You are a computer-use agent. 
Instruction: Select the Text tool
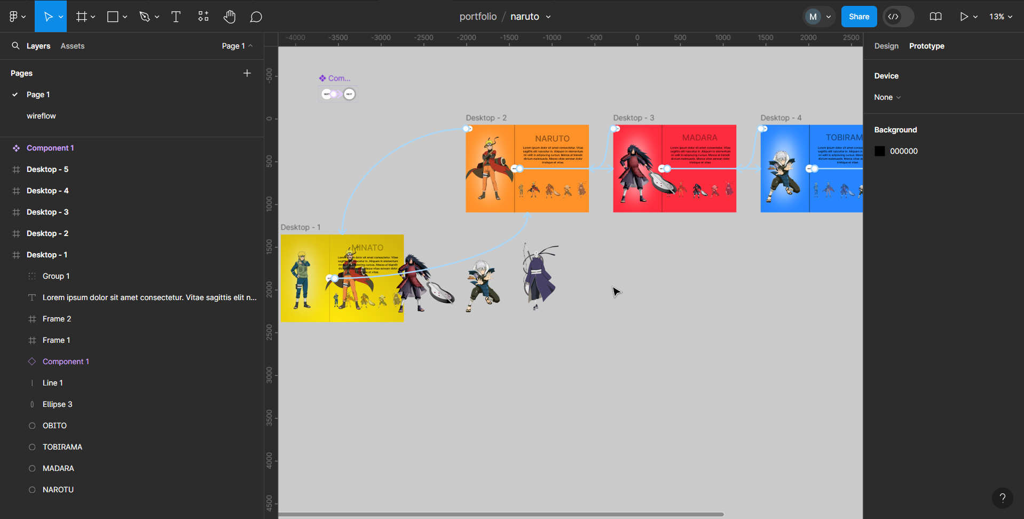pos(176,17)
